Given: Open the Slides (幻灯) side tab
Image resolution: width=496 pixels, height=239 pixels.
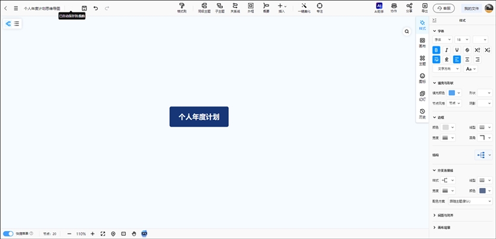Looking at the screenshot, I should [423, 96].
